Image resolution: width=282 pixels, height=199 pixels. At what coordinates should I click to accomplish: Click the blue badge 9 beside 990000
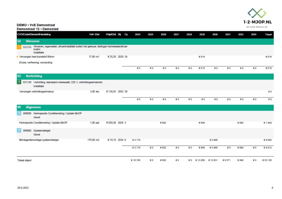point(19,113)
